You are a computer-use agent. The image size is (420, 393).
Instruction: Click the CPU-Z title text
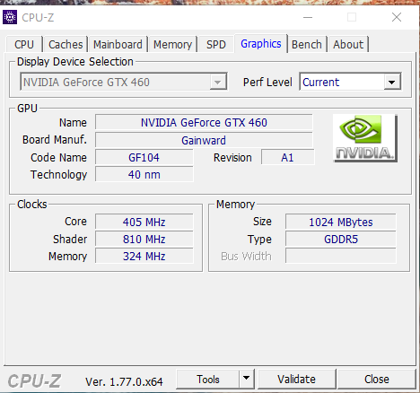pyautogui.click(x=38, y=18)
